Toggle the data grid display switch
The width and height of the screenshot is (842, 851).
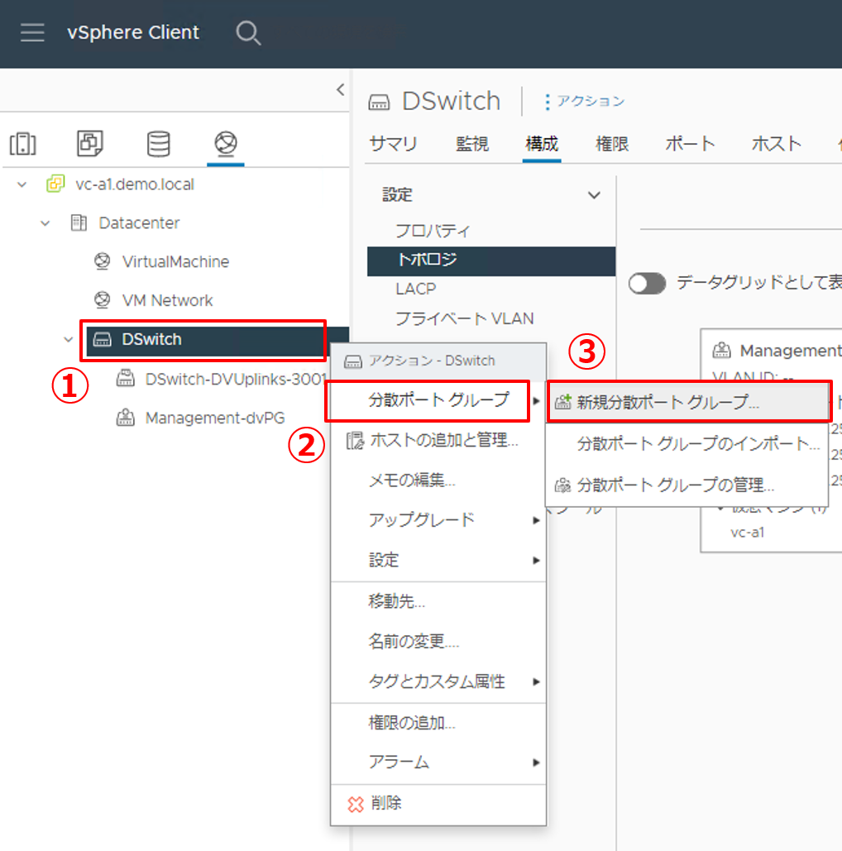coord(647,284)
